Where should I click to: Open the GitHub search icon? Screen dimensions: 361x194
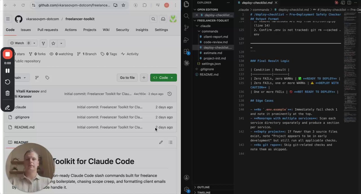point(153,19)
